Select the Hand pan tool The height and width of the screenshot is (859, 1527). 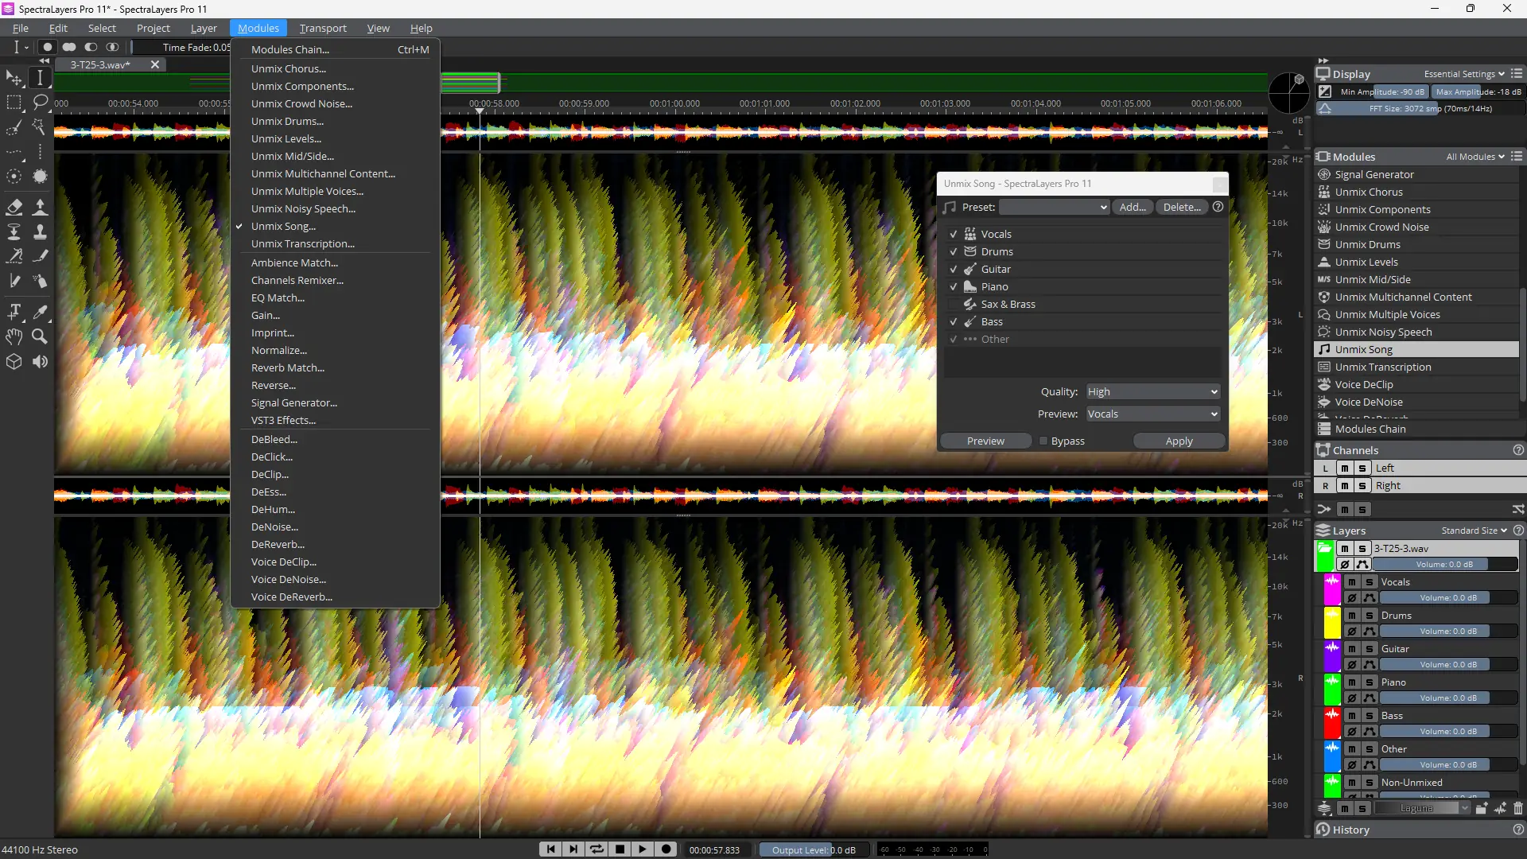pyautogui.click(x=14, y=336)
